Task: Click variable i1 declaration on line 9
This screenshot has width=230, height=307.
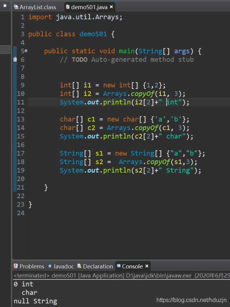Action: [x=87, y=85]
